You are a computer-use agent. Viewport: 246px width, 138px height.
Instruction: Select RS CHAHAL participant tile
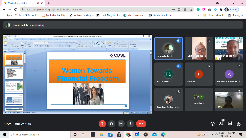(168, 74)
